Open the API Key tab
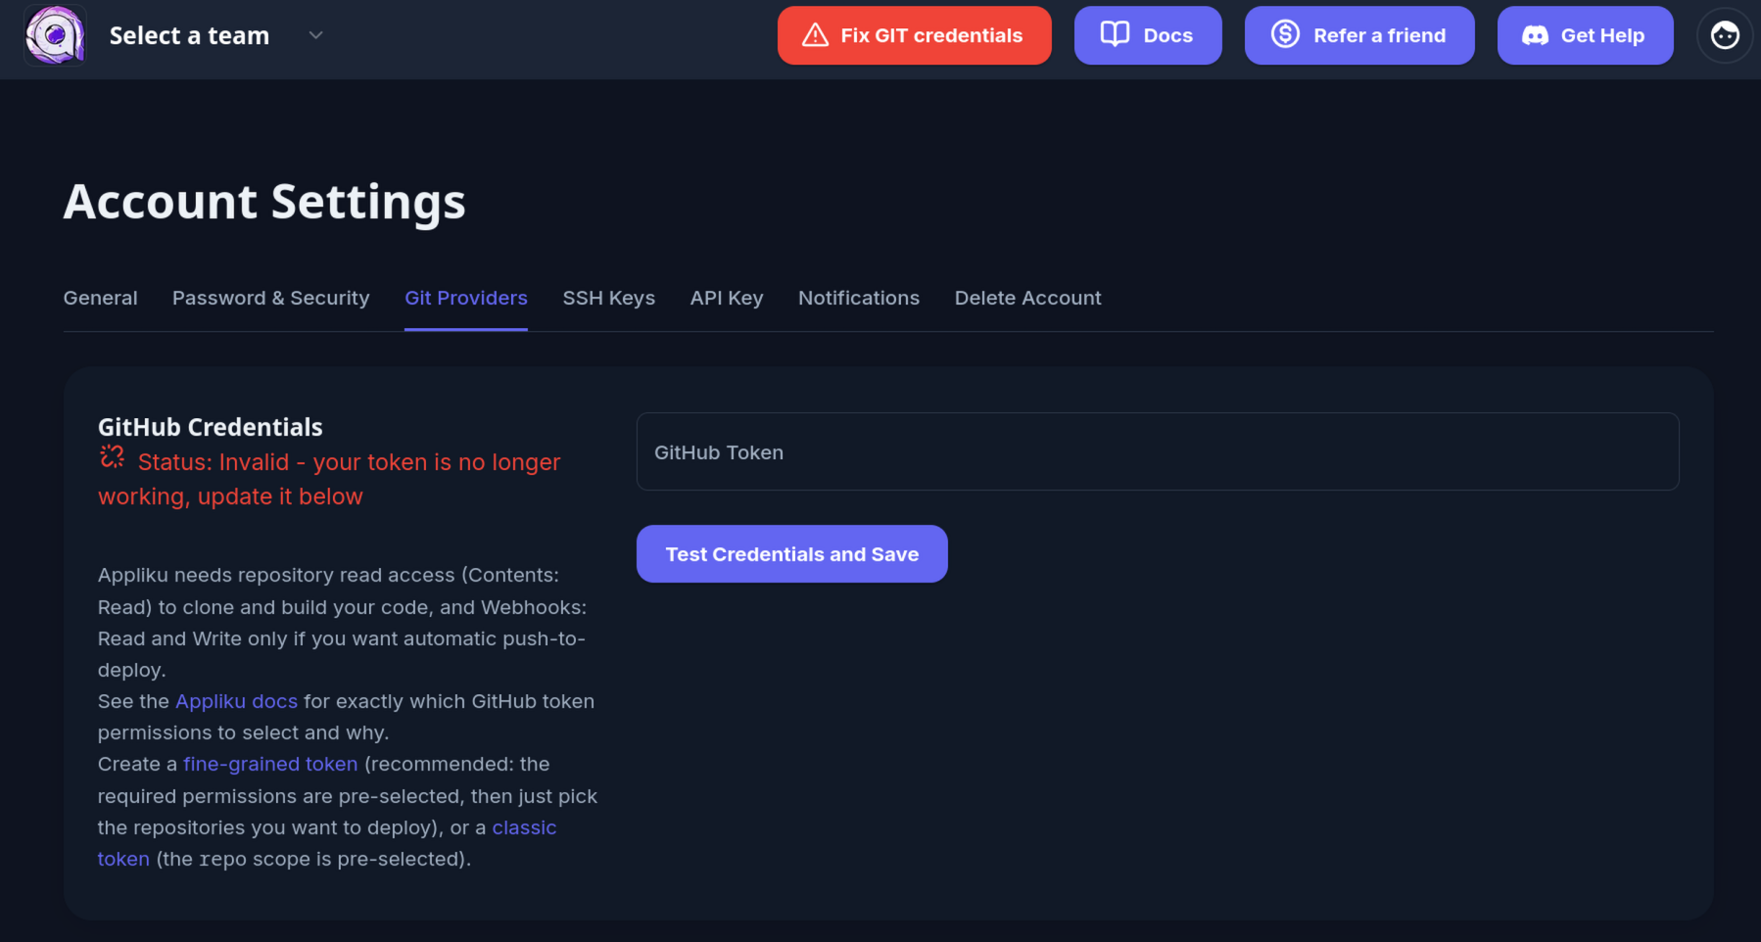Image resolution: width=1761 pixels, height=942 pixels. coord(727,298)
